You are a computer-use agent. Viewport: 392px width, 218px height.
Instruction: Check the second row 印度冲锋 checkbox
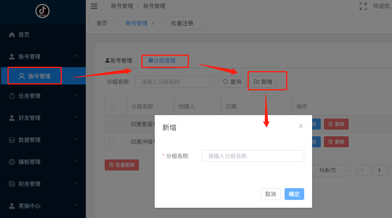112,142
